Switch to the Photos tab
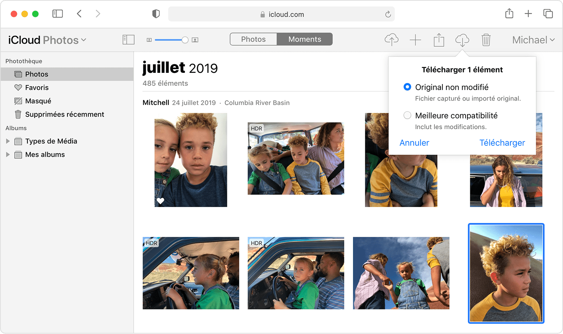 [253, 39]
